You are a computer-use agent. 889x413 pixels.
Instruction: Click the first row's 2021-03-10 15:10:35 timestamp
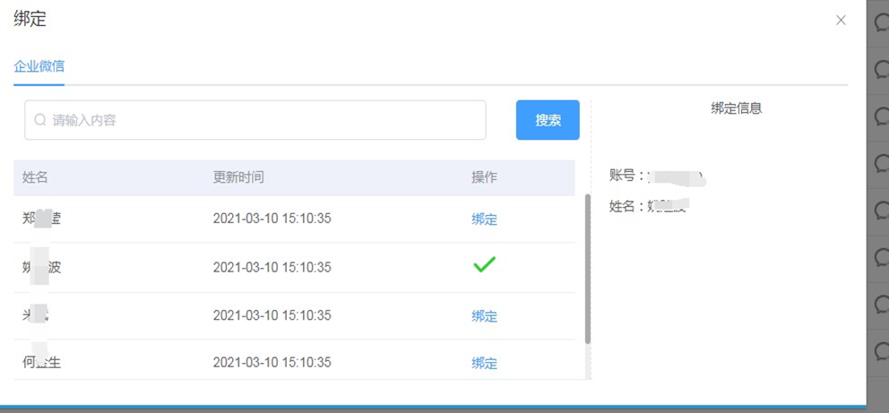[272, 219]
